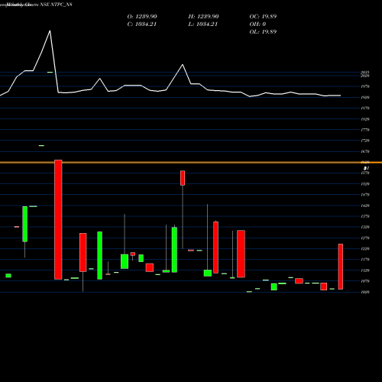Click the 1029 price axis label
Screen dimensions: 382x382
click(365, 292)
